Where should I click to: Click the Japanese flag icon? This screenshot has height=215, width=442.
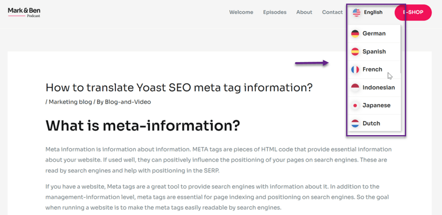coord(355,105)
